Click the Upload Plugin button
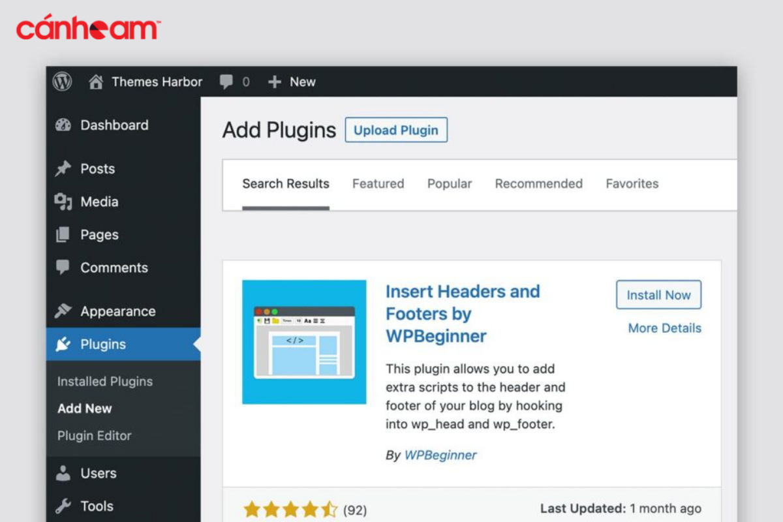Viewport: 783px width, 522px height. click(396, 130)
